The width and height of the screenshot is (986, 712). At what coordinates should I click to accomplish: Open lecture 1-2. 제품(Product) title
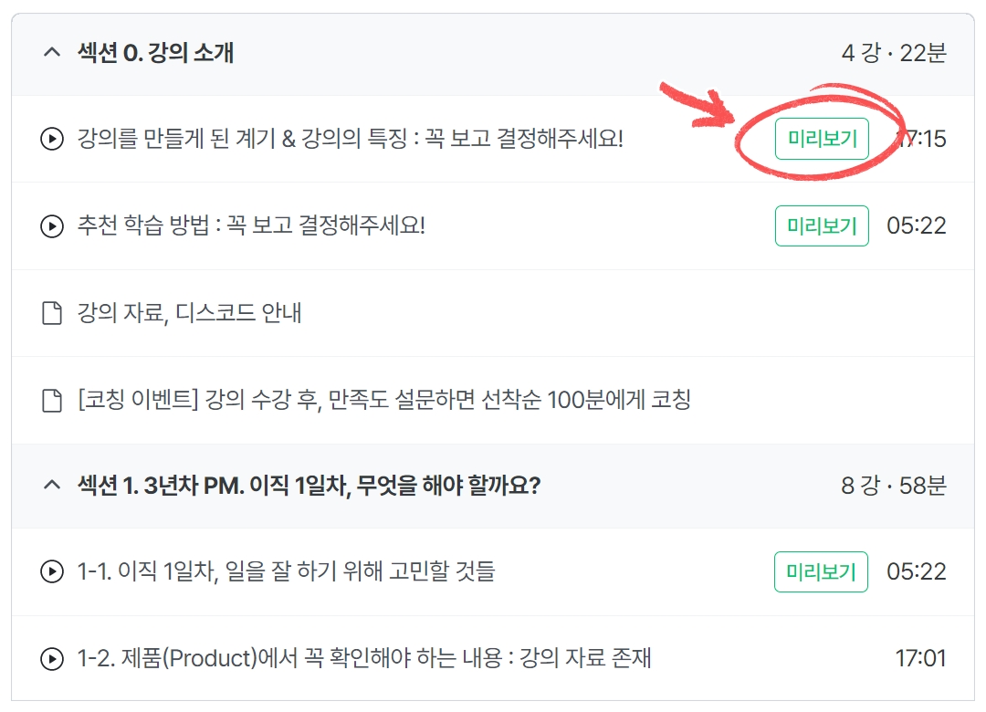[x=364, y=658]
